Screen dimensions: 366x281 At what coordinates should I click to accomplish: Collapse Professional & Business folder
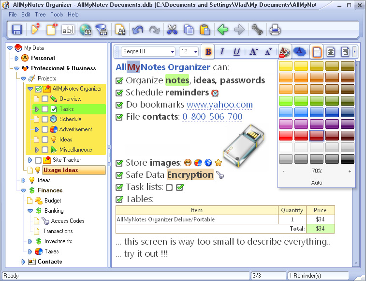pos(16,68)
